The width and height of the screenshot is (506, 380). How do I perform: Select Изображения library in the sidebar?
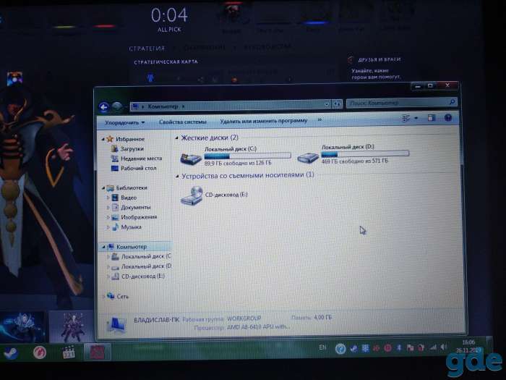(134, 217)
